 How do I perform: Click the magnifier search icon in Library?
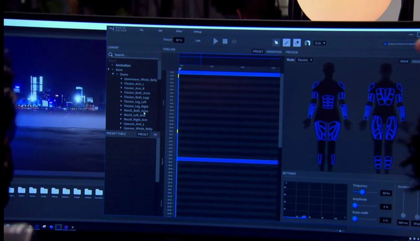pos(111,55)
